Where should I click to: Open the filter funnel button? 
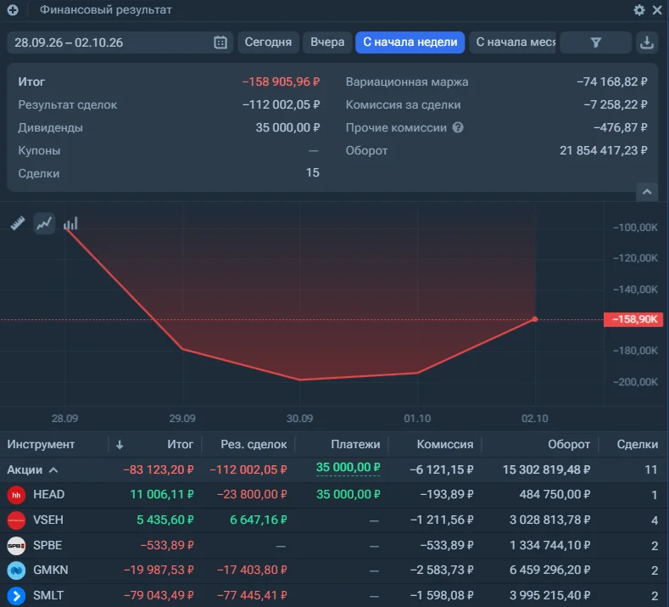[x=595, y=42]
